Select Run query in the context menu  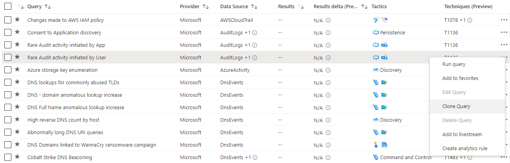454,64
